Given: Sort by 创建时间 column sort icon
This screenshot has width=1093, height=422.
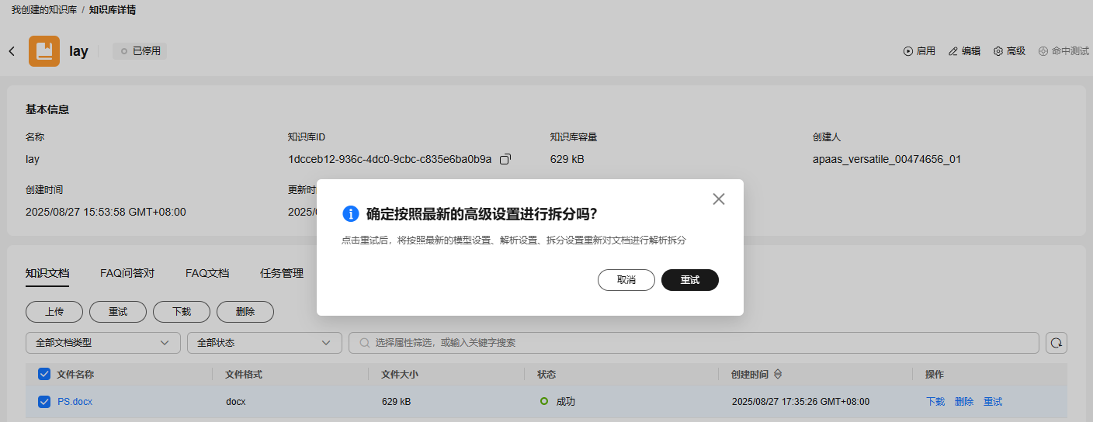Looking at the screenshot, I should pyautogui.click(x=778, y=375).
